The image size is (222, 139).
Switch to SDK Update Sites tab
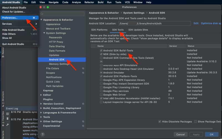[x=138, y=30]
